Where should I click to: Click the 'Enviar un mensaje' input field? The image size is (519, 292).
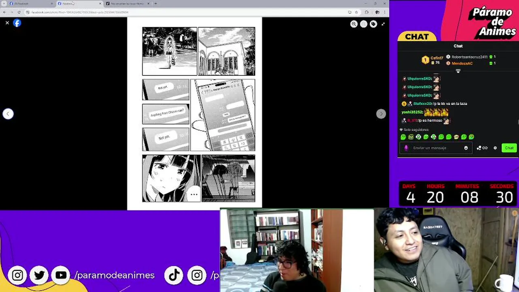[x=436, y=148]
